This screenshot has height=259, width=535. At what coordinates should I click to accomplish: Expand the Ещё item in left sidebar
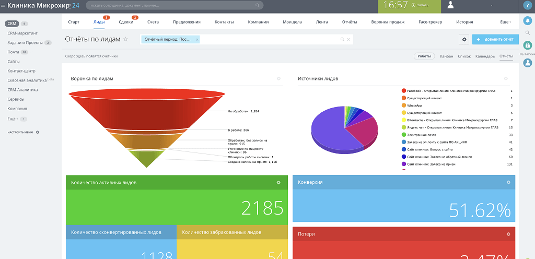click(13, 119)
